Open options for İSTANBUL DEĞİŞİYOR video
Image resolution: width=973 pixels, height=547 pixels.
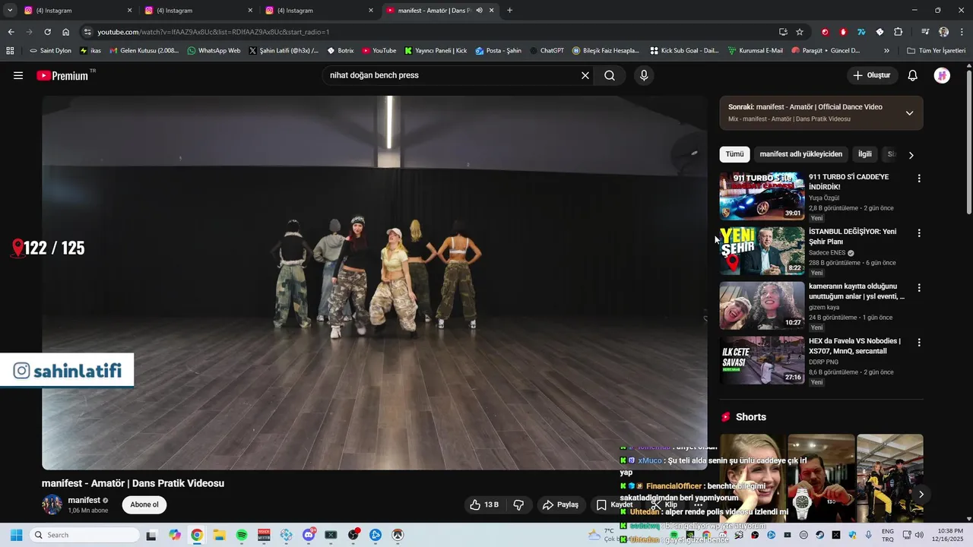click(x=919, y=233)
